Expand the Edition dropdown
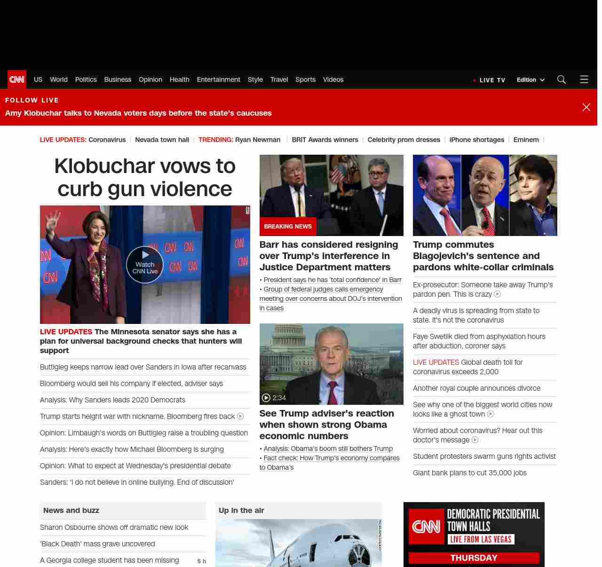This screenshot has height=567, width=602. point(531,80)
